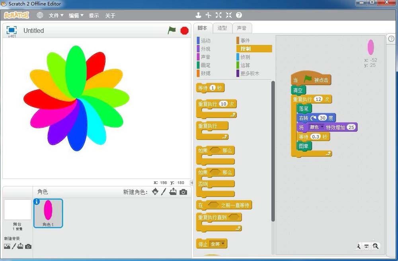Image resolution: width=398 pixels, height=261 pixels.
Task: Click the 重复执行直到 palette block
Action: (x=219, y=222)
